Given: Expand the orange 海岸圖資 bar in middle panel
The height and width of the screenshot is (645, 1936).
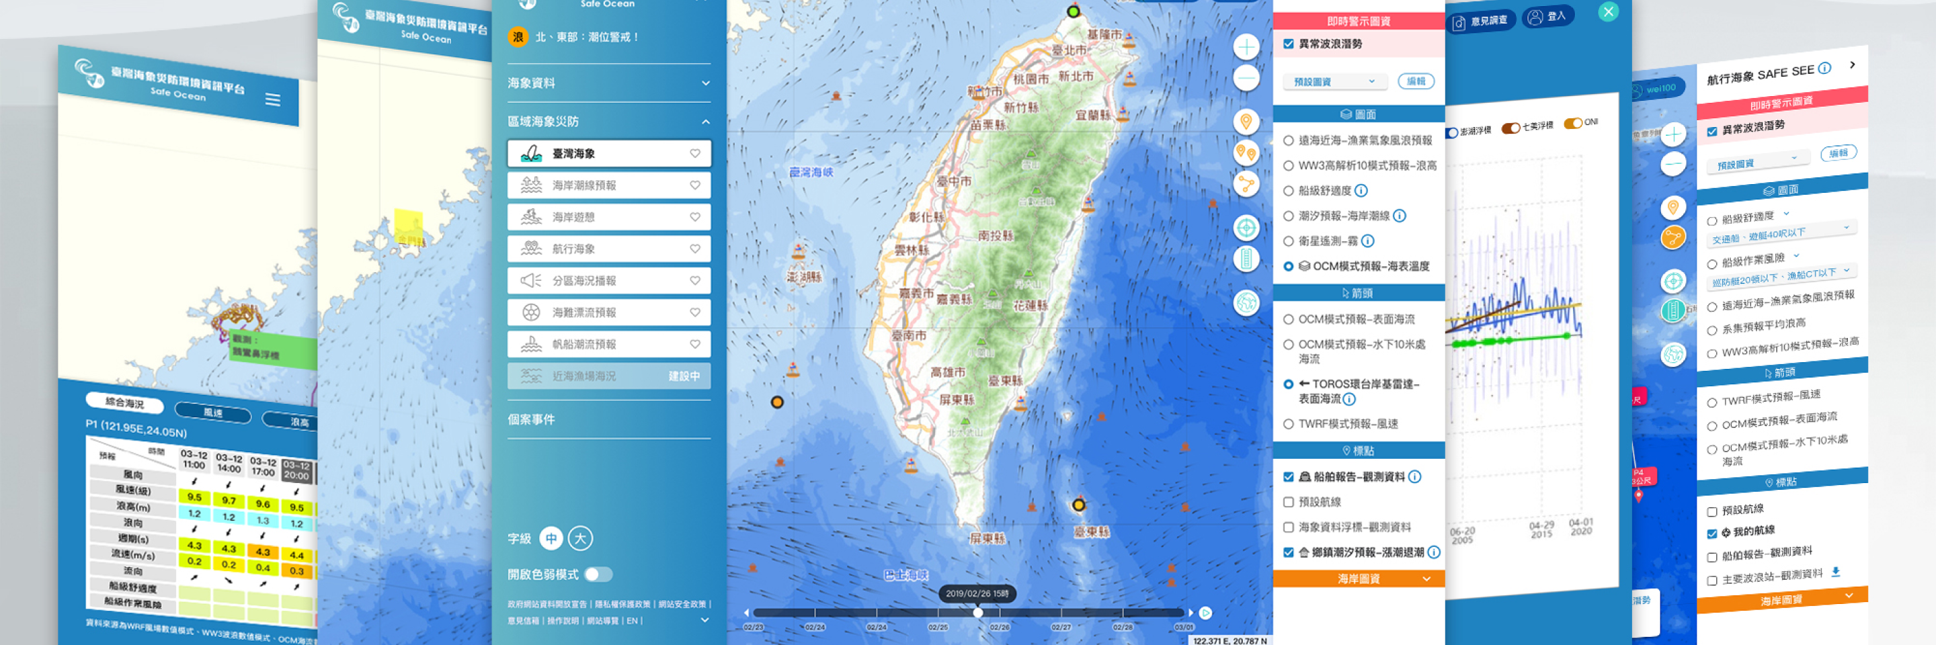Looking at the screenshot, I should tap(1359, 579).
